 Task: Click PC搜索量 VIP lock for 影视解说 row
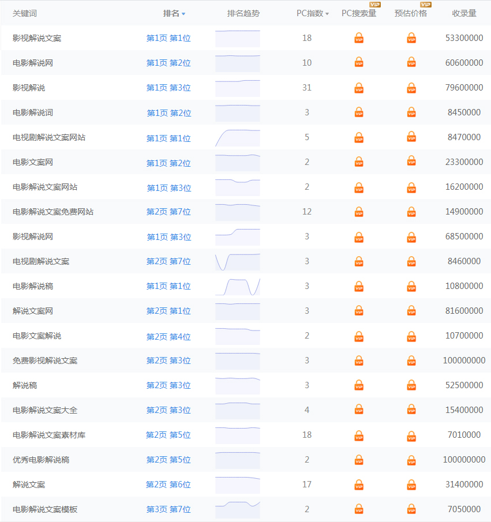359,88
